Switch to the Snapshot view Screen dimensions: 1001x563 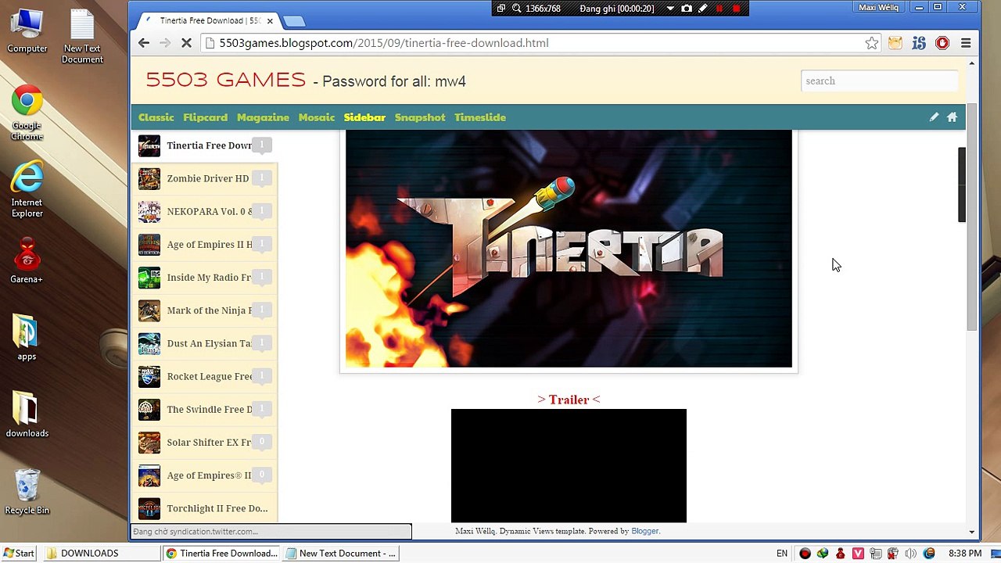pos(420,117)
